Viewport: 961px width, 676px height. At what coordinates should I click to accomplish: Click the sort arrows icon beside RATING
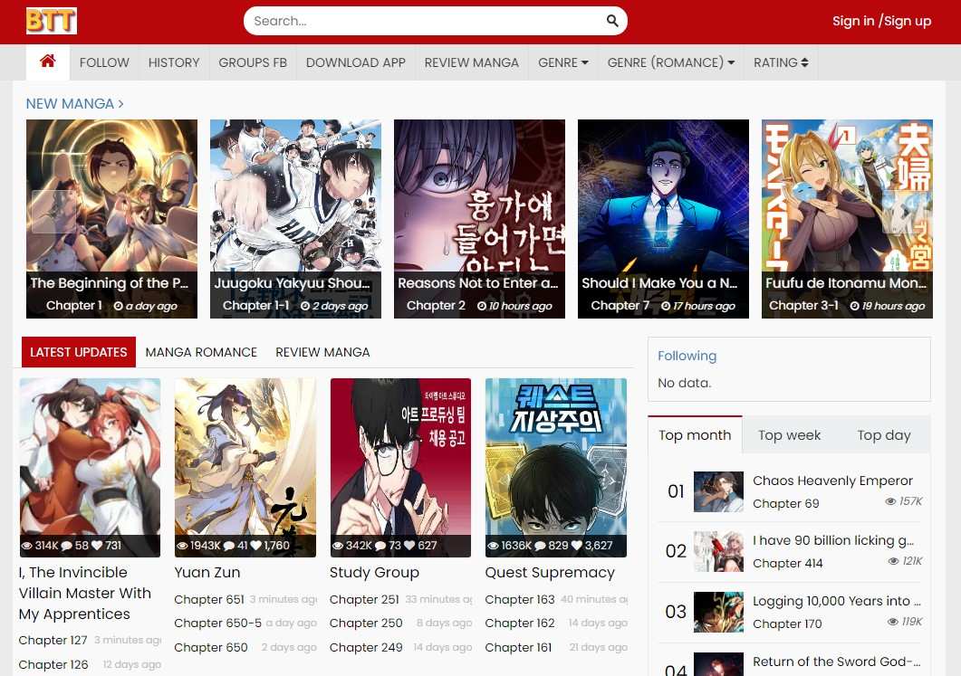click(804, 62)
